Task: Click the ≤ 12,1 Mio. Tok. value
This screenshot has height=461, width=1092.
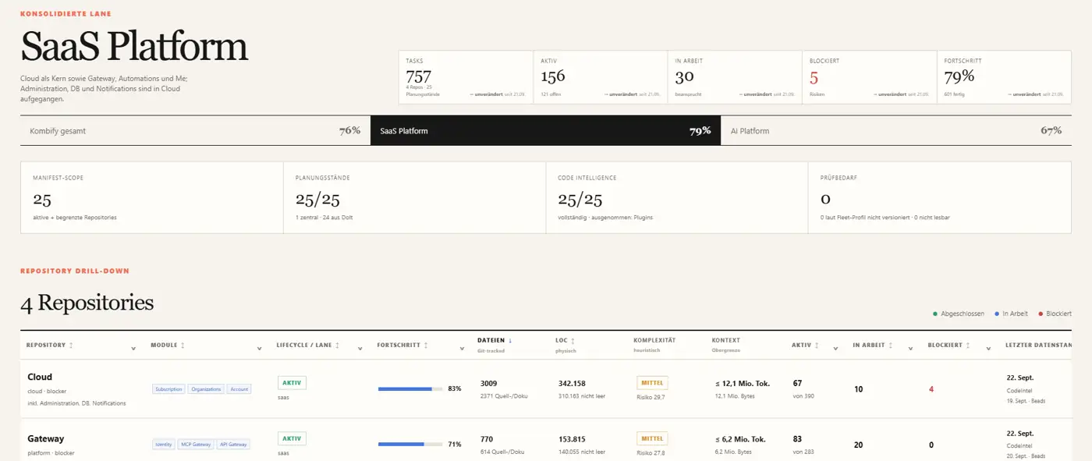Action: pyautogui.click(x=743, y=383)
